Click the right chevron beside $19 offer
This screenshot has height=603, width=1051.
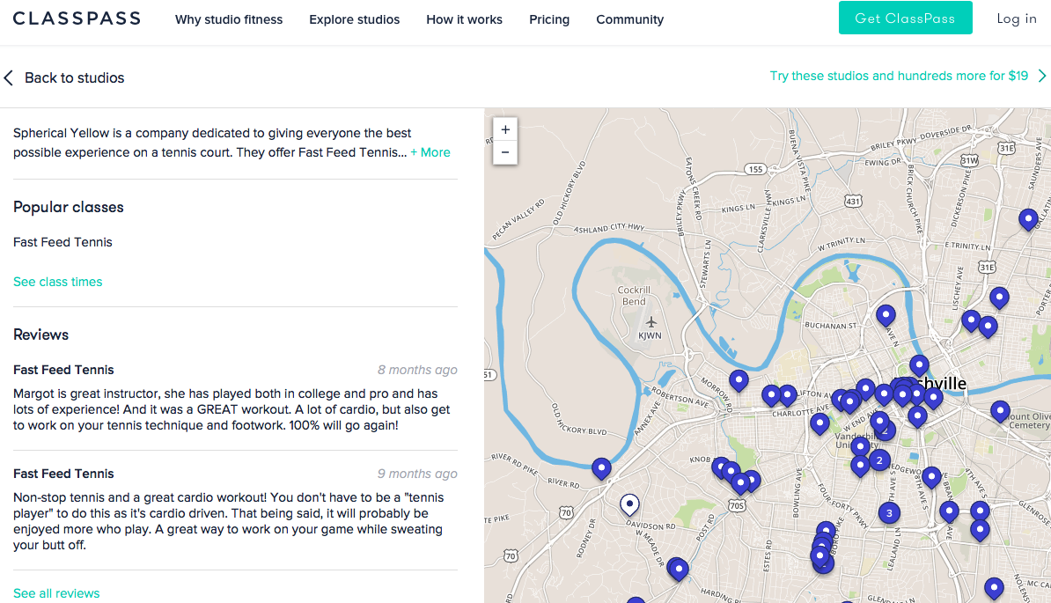tap(1041, 76)
